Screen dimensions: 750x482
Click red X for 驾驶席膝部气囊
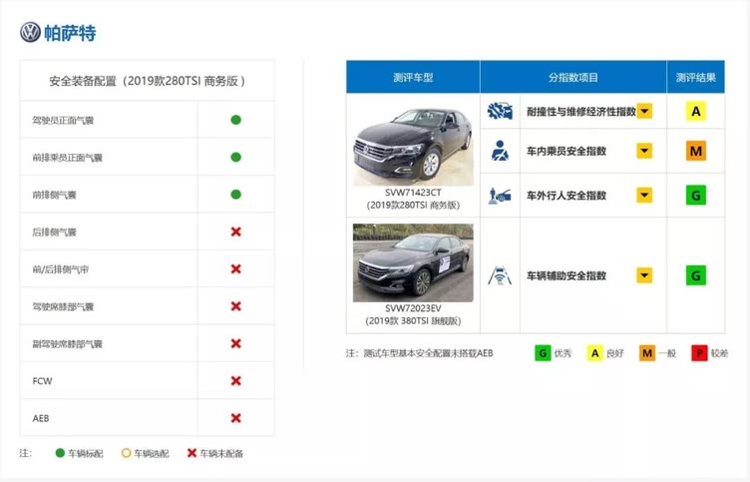click(x=235, y=306)
